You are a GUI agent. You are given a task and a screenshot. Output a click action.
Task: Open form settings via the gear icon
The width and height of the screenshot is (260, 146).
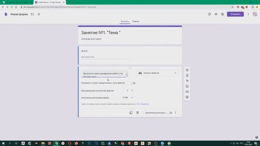(222, 14)
